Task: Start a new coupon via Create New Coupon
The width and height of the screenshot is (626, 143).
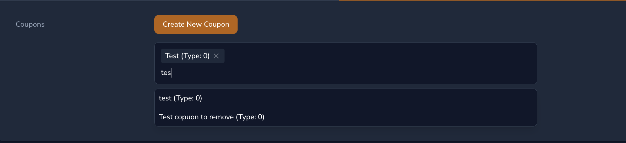Action: (196, 24)
